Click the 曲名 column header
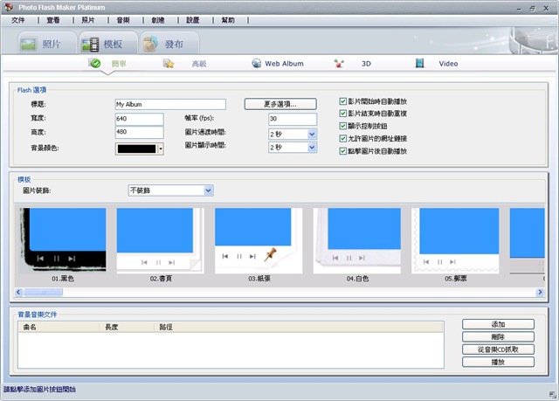 tap(59, 327)
